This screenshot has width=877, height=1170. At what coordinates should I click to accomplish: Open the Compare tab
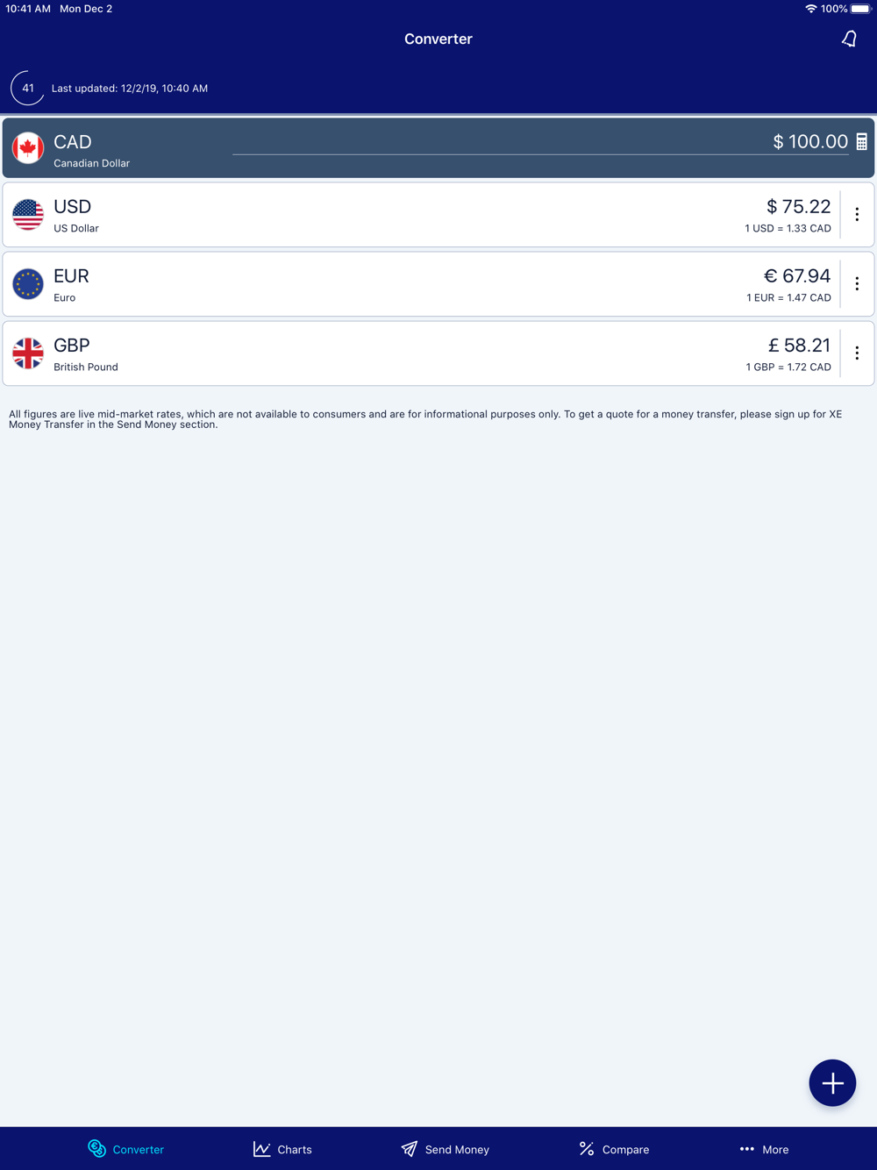tap(614, 1149)
